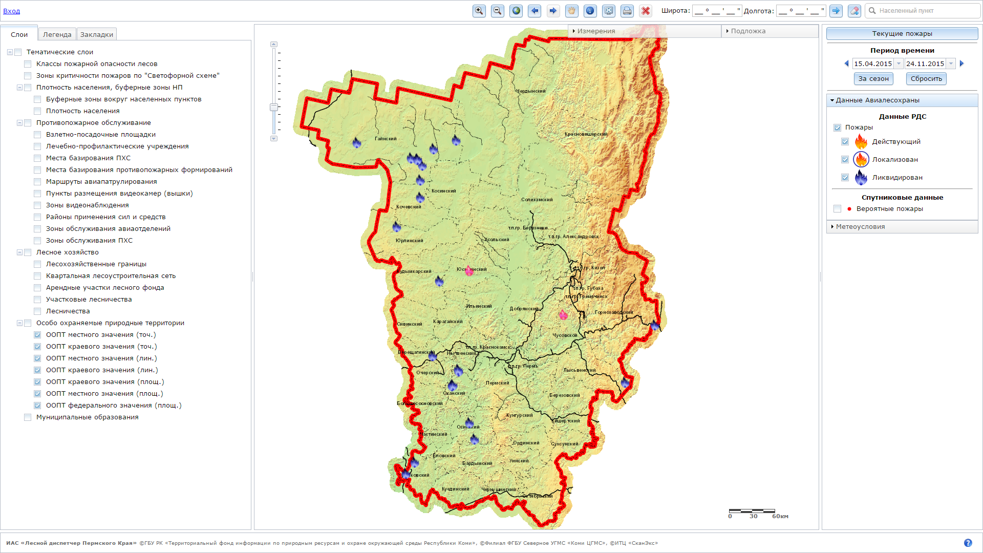Screen dimensions: 983x553
Task: Expand the Измерения panel
Action: (645, 31)
